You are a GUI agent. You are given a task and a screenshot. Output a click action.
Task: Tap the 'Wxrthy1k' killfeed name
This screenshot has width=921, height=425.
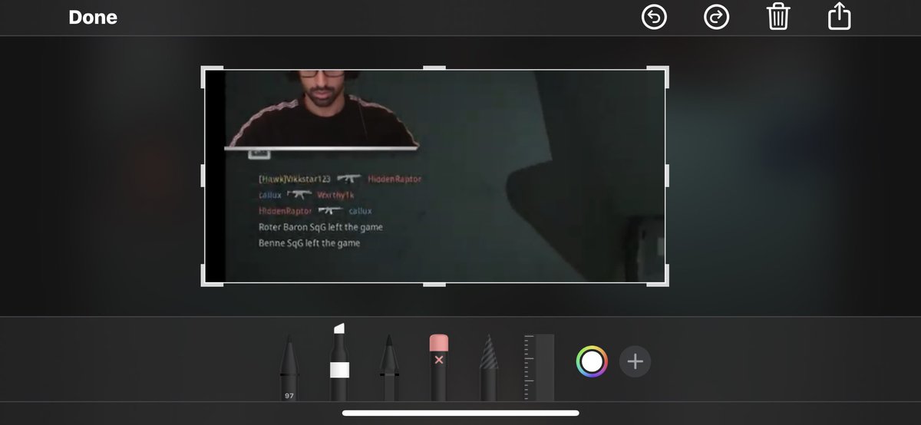click(x=335, y=195)
